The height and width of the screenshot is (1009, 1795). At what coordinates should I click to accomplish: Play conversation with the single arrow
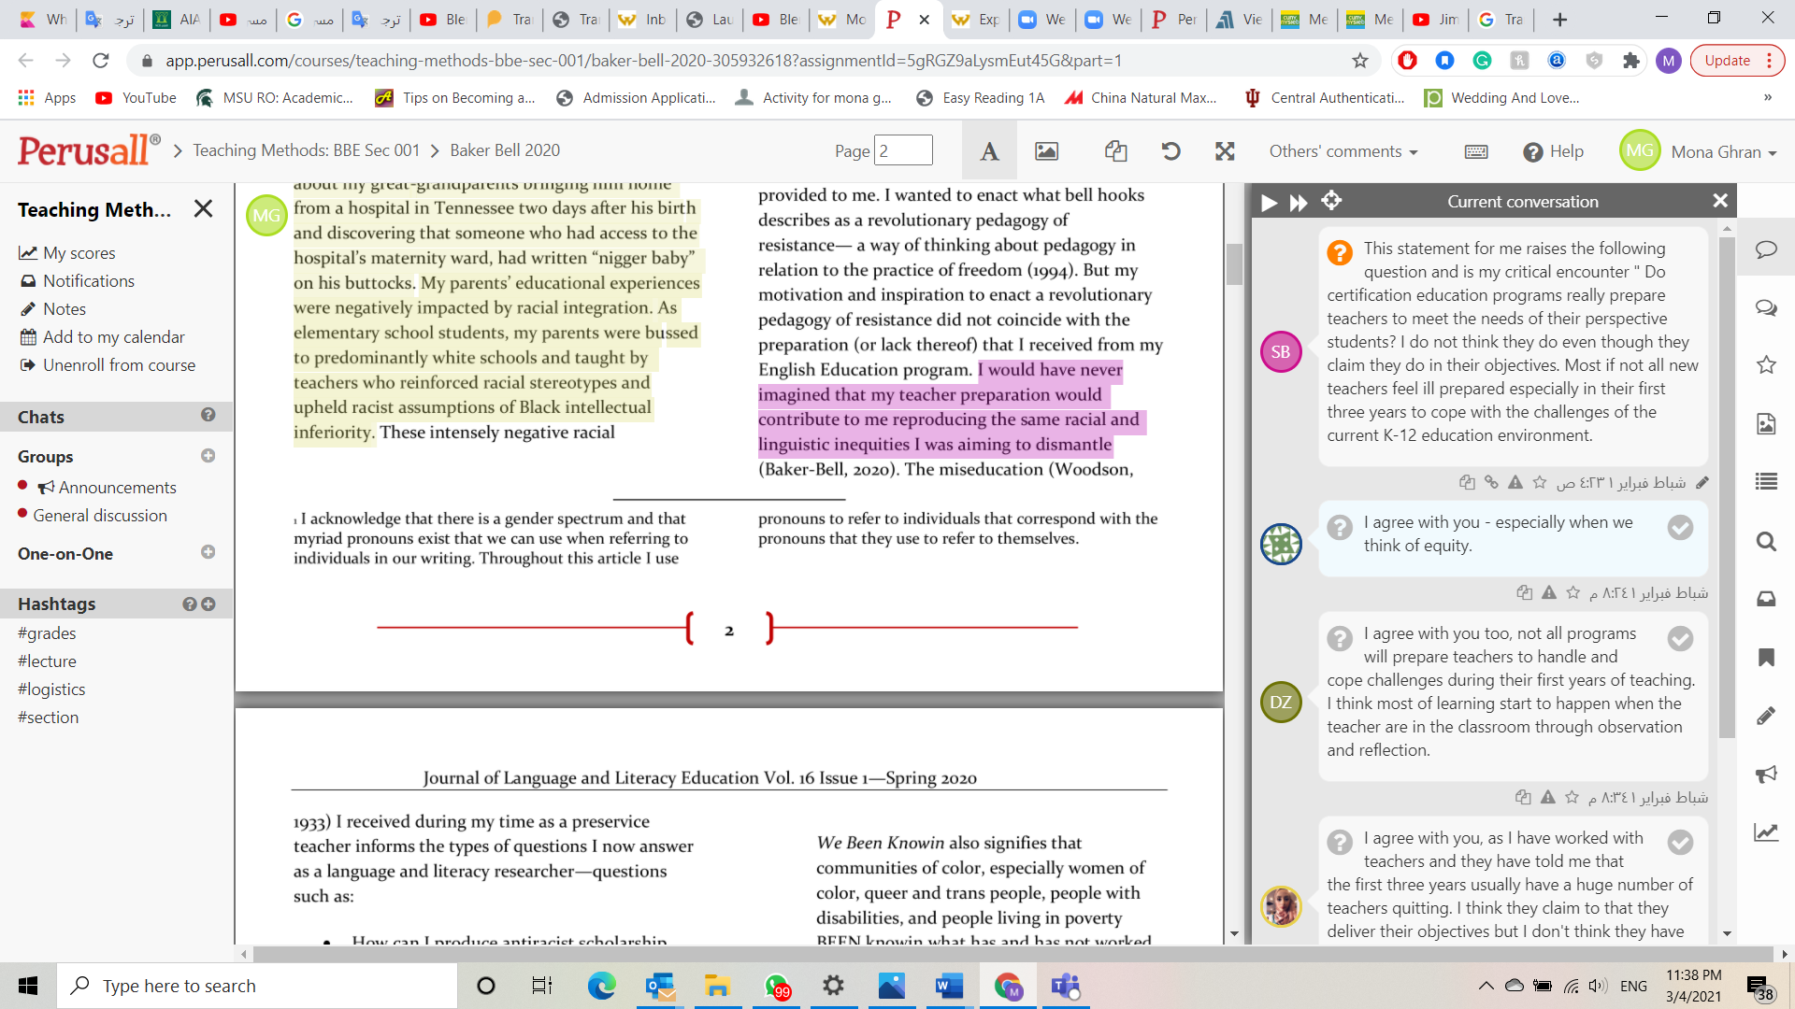1269,203
